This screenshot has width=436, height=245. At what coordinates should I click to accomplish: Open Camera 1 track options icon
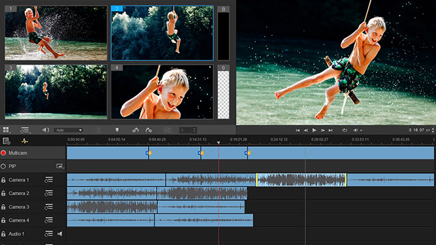pos(48,180)
